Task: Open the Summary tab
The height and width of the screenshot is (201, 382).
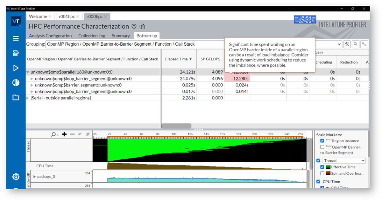Action: click(121, 36)
